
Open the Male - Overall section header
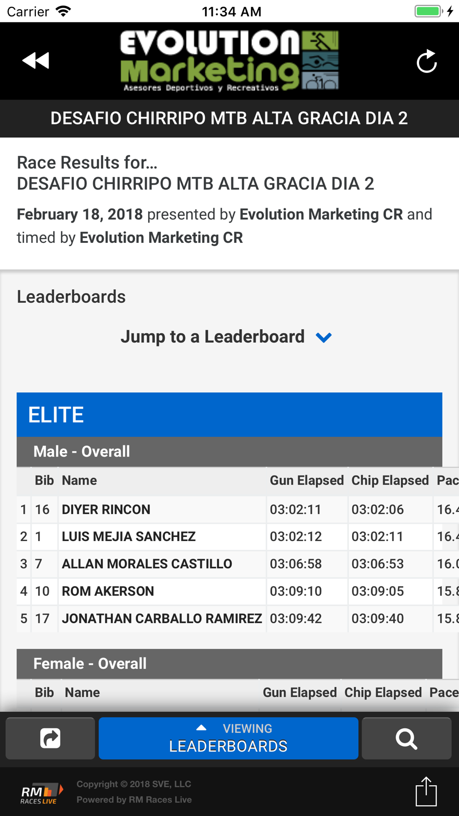[x=229, y=452]
